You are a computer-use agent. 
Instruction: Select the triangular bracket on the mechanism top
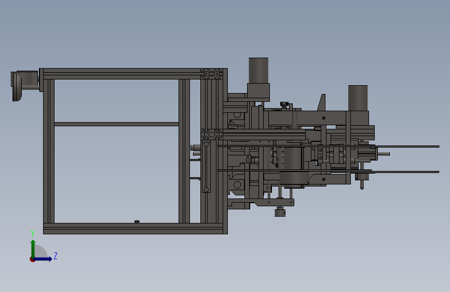322,102
